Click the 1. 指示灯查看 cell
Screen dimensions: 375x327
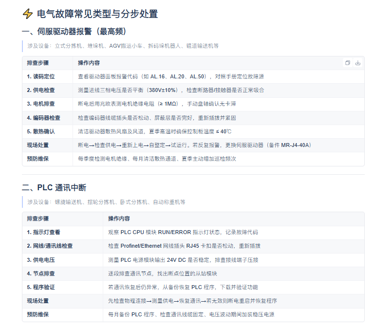click(63, 232)
